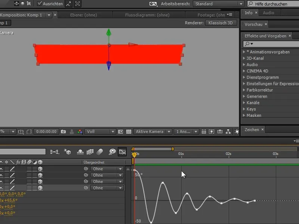The width and height of the screenshot is (299, 224).
Task: Switch to the Zeichen panel tab
Action: pyautogui.click(x=252, y=131)
